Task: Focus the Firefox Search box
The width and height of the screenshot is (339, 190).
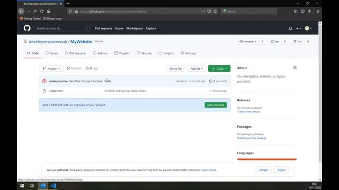Action: pyautogui.click(x=248, y=11)
